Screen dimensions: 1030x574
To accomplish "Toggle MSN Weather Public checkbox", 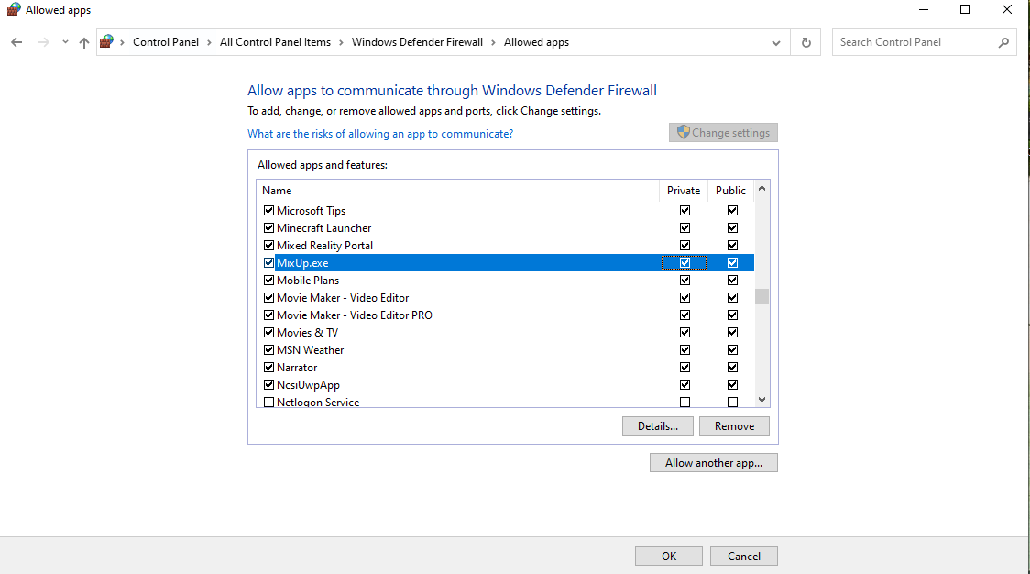I will (732, 349).
